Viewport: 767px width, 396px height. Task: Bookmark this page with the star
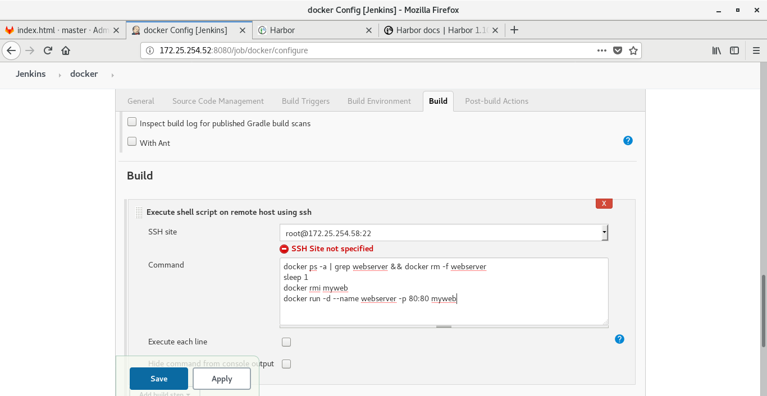point(633,50)
